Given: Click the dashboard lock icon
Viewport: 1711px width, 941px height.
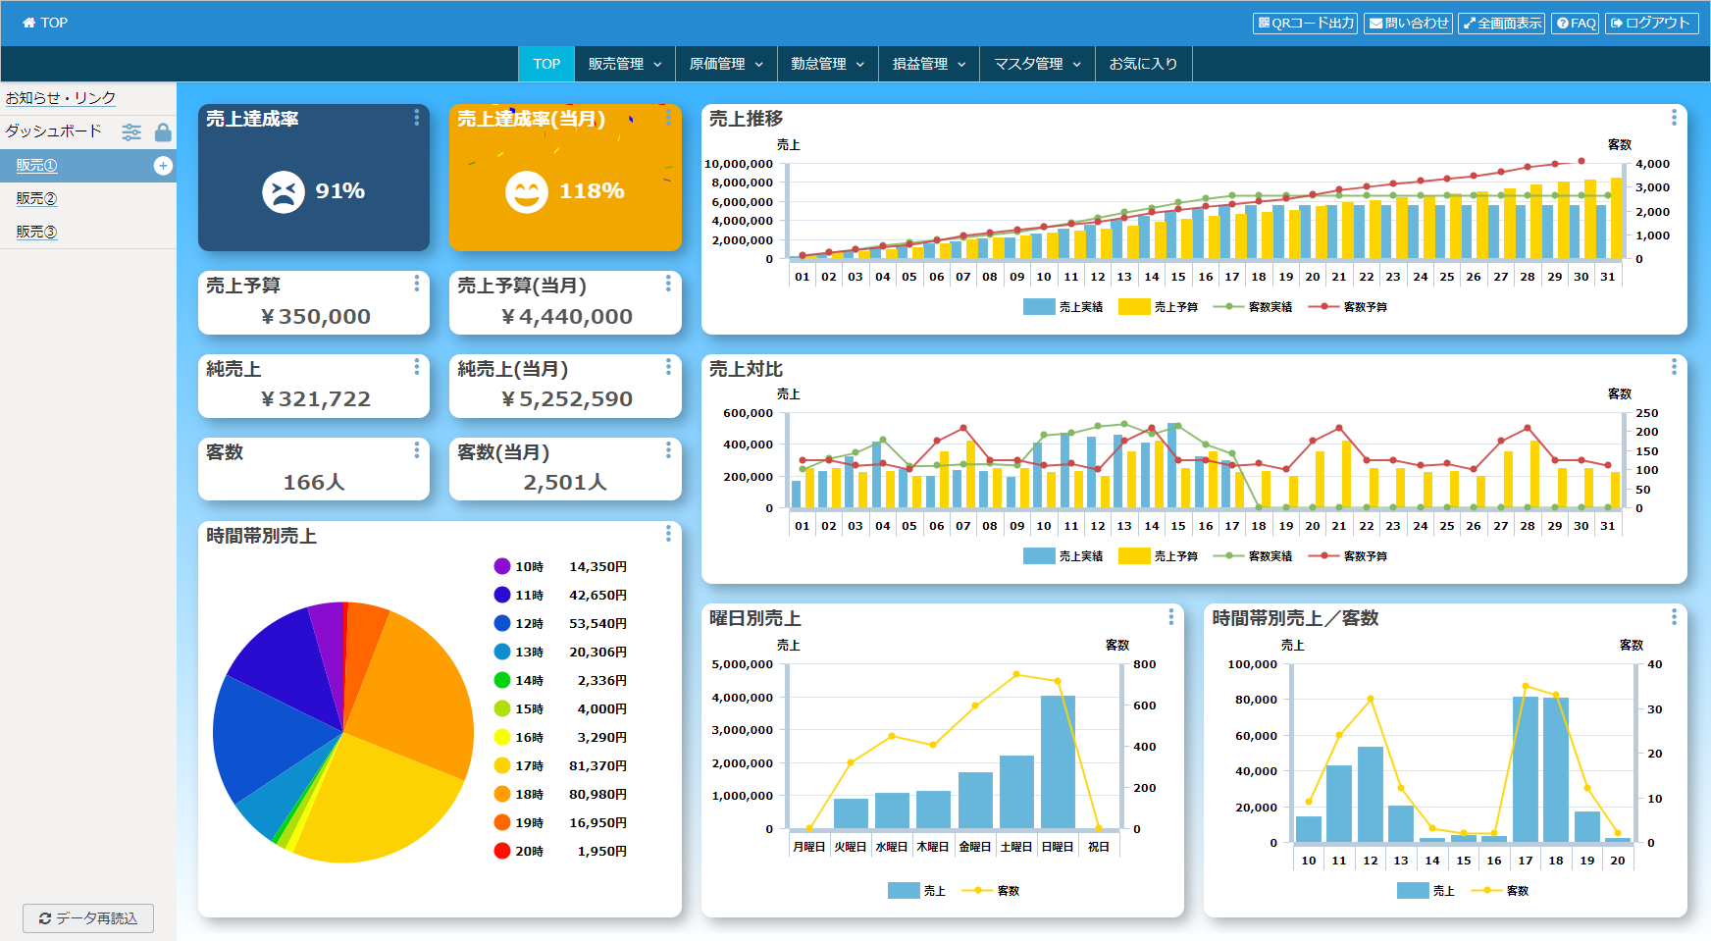Looking at the screenshot, I should [163, 131].
